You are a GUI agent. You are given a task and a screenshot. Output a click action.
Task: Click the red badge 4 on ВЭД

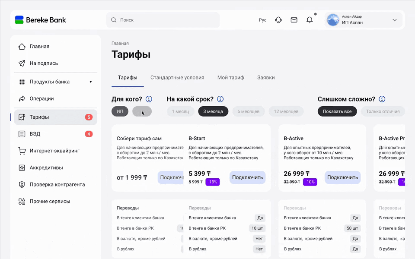point(89,134)
